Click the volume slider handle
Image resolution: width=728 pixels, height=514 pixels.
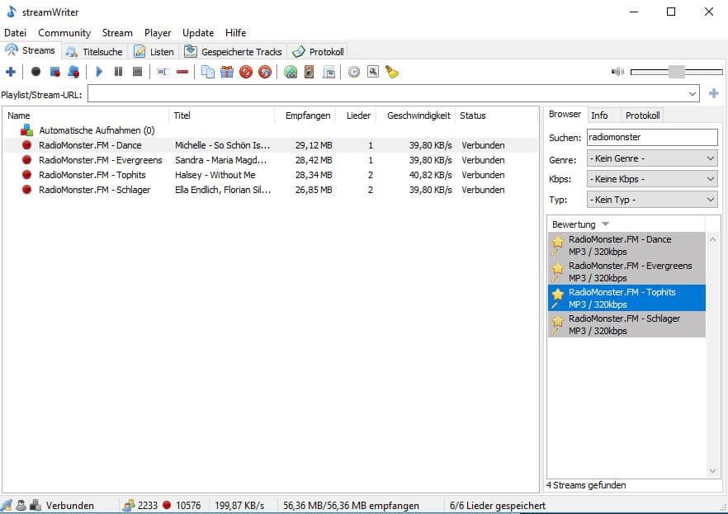coord(677,73)
